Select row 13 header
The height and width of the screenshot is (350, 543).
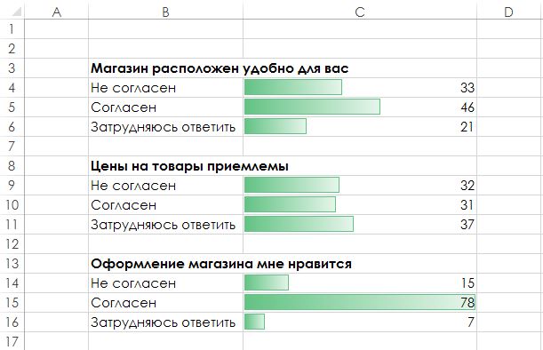12,264
